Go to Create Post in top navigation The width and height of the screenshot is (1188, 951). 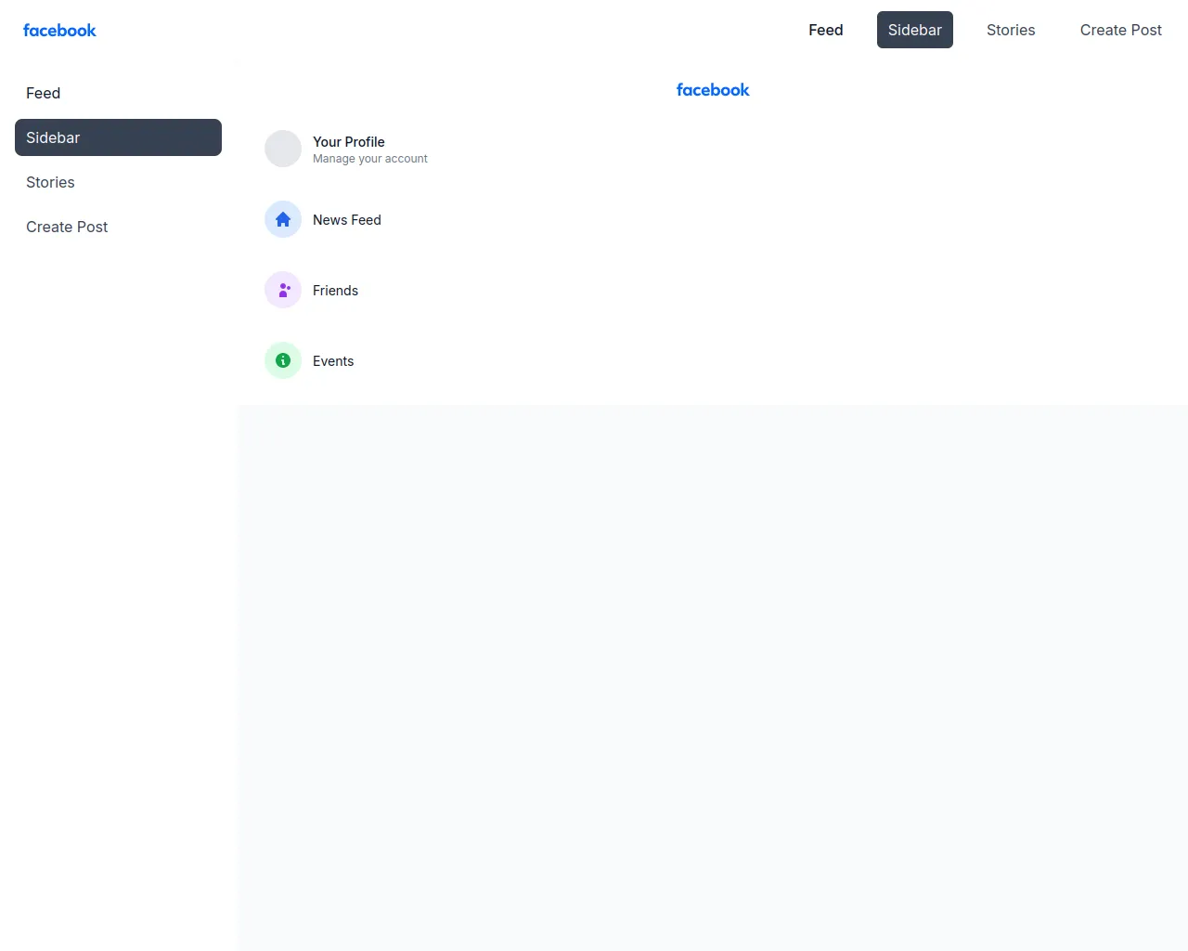tap(1120, 30)
